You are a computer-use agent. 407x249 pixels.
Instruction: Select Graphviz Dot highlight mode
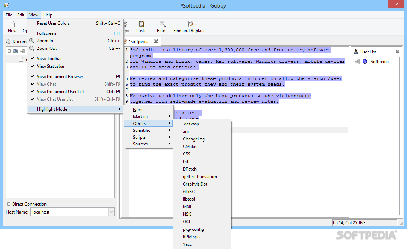click(202, 184)
